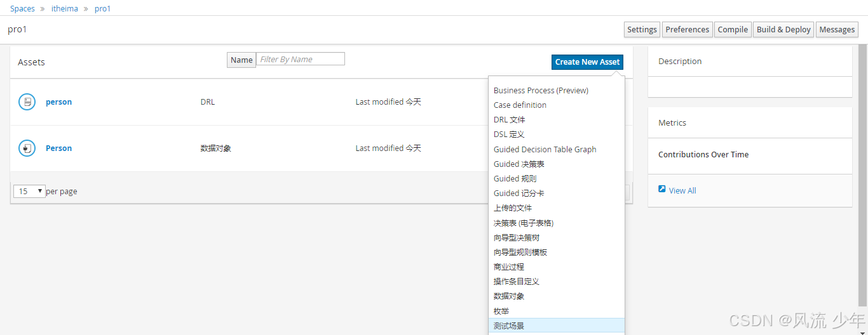
Task: Go to itheima in the breadcrumb
Action: (65, 8)
